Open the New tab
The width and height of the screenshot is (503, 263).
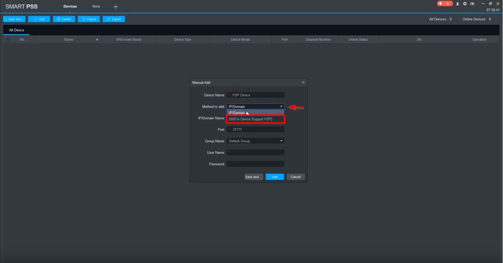tap(96, 6)
